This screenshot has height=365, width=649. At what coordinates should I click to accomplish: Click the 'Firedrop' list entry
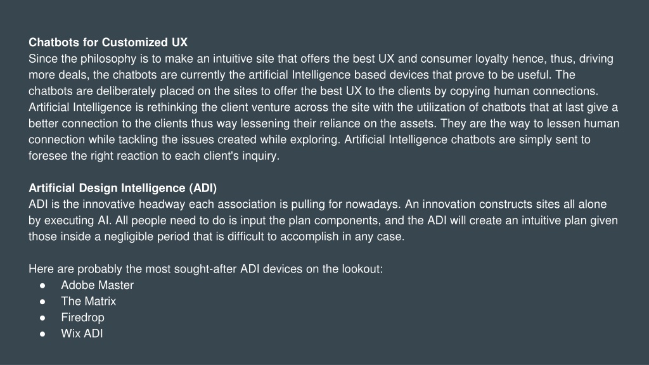(83, 317)
